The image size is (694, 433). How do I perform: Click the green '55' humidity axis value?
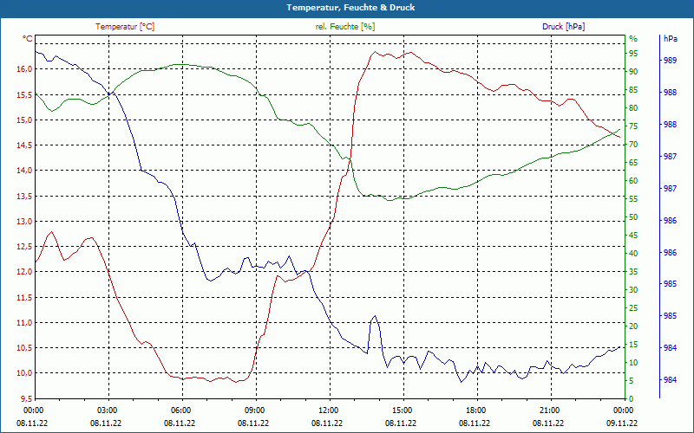[633, 199]
